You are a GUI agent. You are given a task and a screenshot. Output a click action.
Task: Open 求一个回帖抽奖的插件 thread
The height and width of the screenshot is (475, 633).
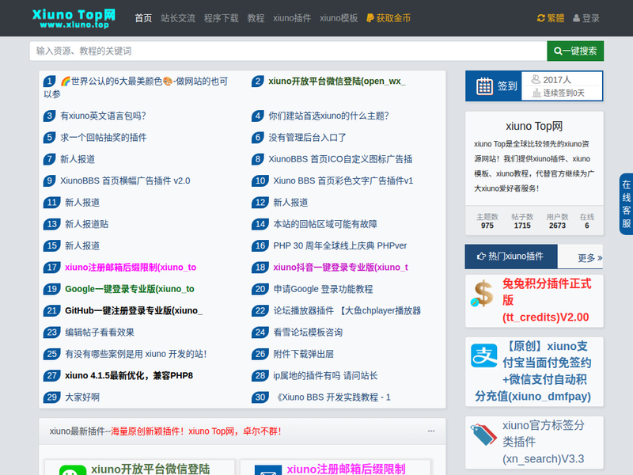104,138
